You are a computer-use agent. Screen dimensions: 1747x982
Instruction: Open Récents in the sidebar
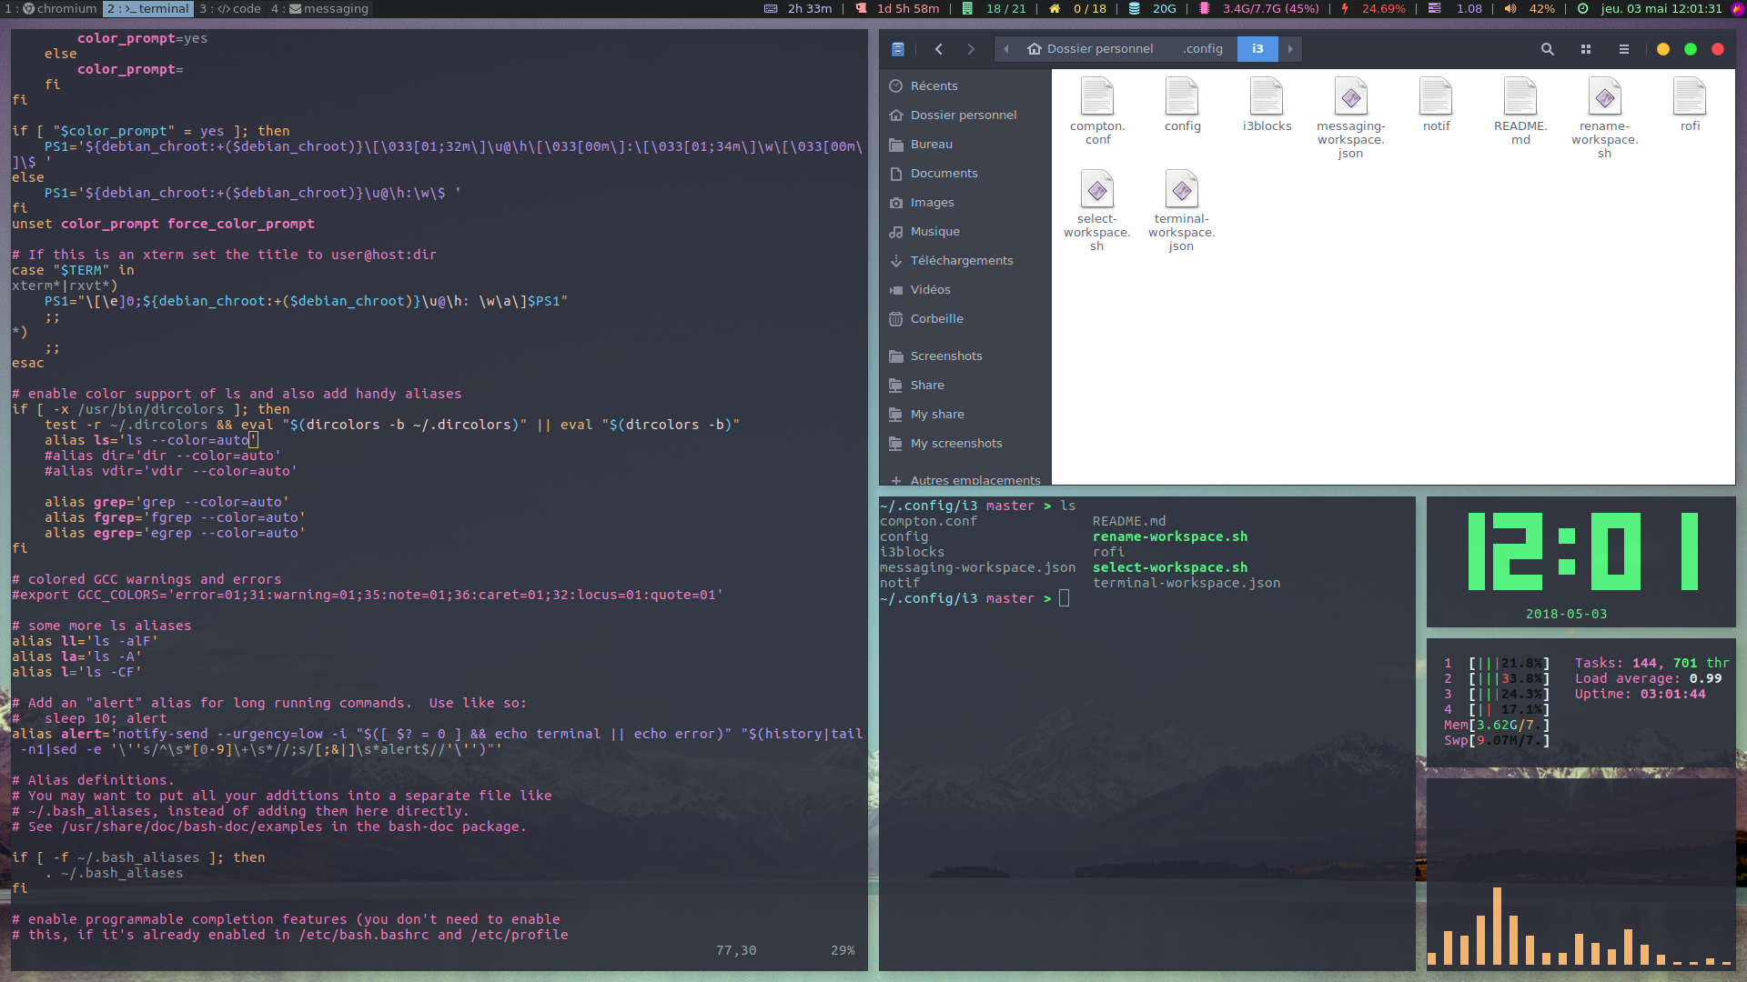pyautogui.click(x=965, y=85)
